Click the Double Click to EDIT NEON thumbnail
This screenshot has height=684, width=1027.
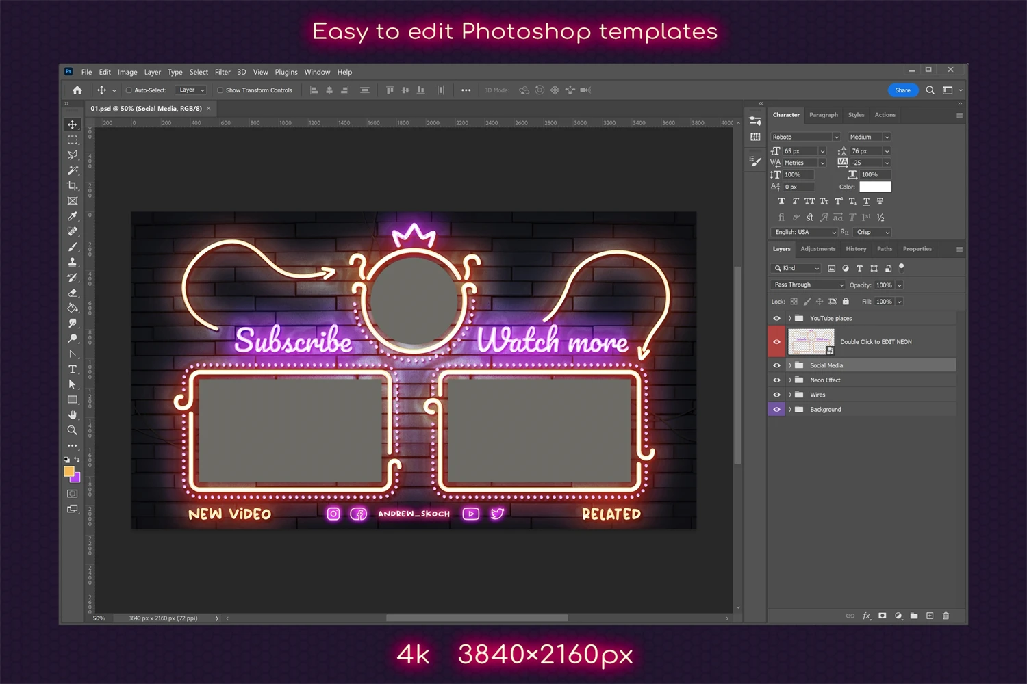[x=811, y=342]
